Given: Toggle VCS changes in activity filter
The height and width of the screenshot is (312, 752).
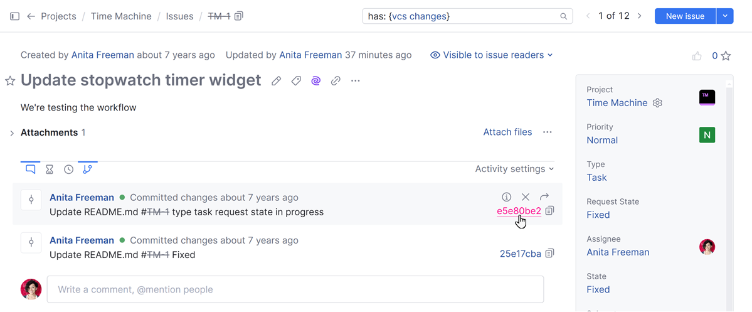Looking at the screenshot, I should 87,169.
